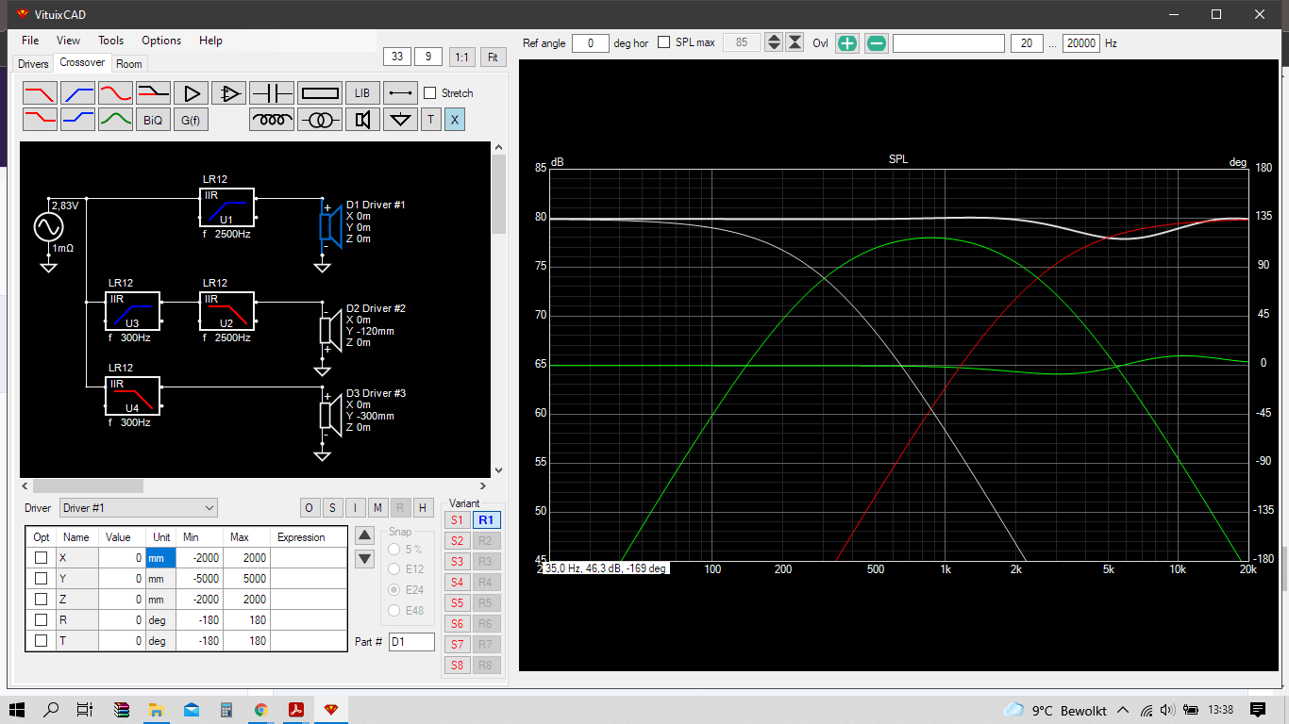1289x724 pixels.
Task: Click the SPL max auto-scale arrows button
Action: pyautogui.click(x=795, y=42)
